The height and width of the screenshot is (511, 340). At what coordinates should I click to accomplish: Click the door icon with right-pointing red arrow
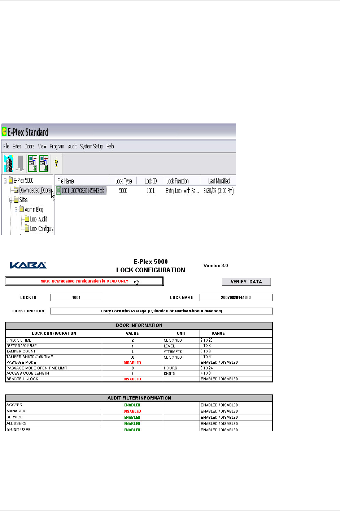coord(32,163)
